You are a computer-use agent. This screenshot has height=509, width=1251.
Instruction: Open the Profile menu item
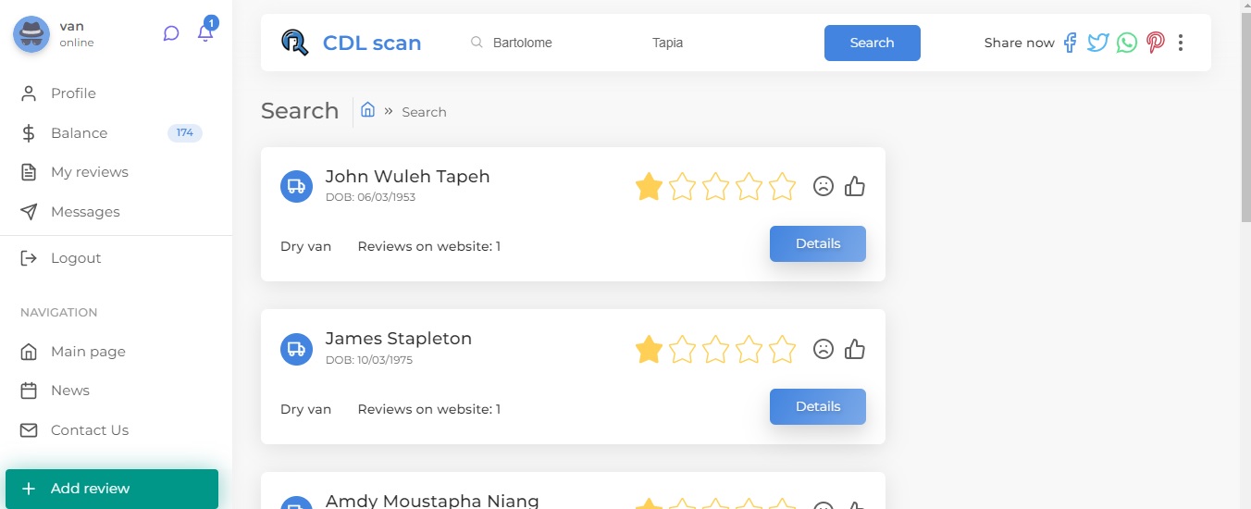tap(73, 93)
